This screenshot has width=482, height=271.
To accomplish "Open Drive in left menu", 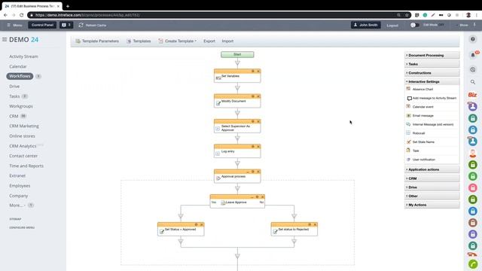I will point(14,87).
